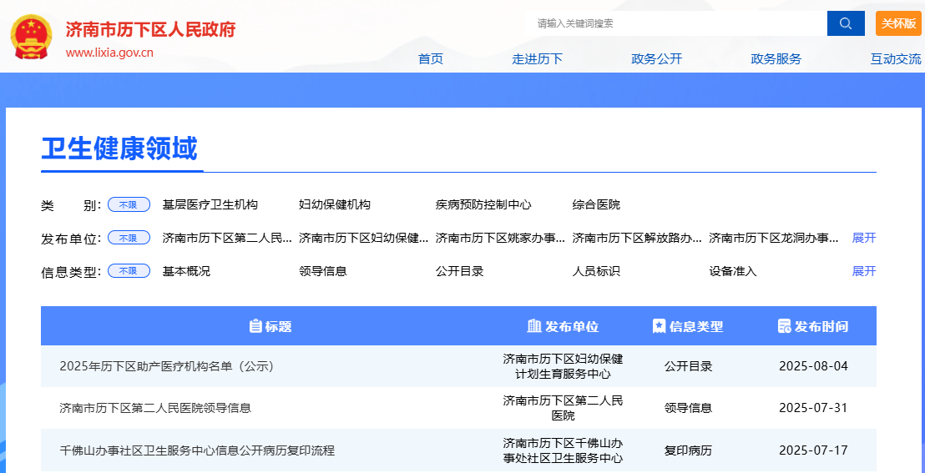
Task: Open 2025年历下区助产医疗机构名单 article
Action: 167,366
